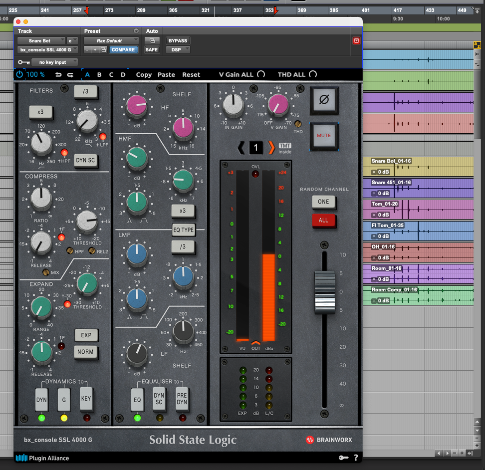Screen dimensions: 485x470
Task: Open the Rax Default preset dropdown
Action: [x=111, y=41]
